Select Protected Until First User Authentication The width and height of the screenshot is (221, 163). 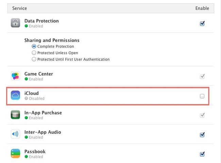[34, 59]
